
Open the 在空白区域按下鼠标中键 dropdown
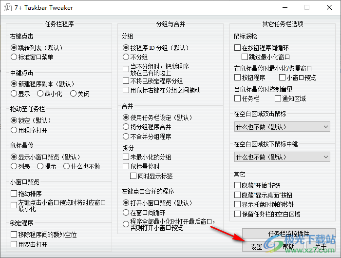[x=282, y=157]
